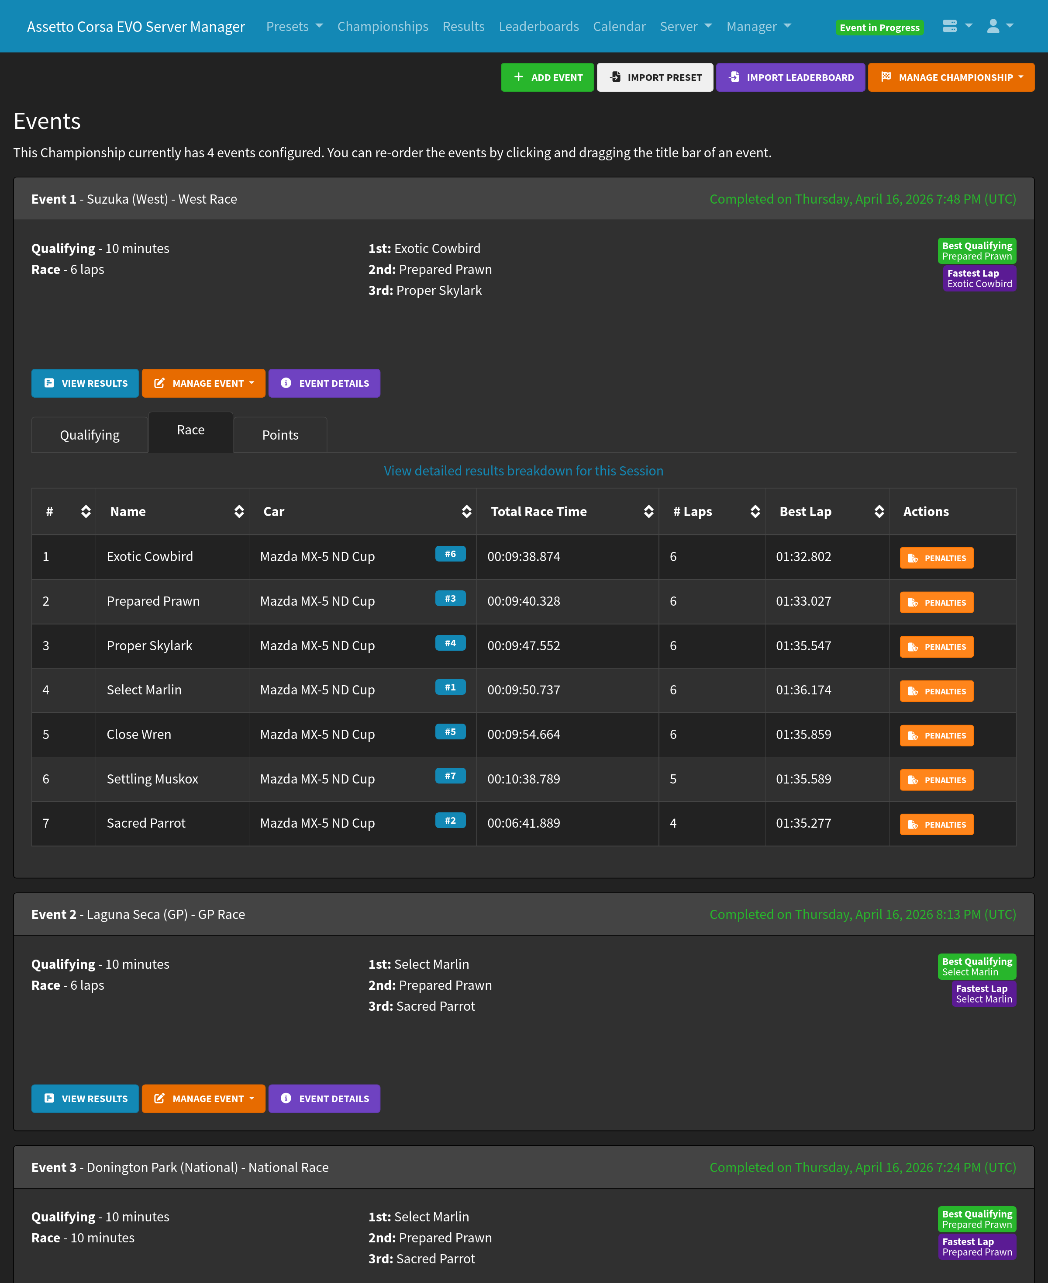Select best lap 01:35.277
Image resolution: width=1048 pixels, height=1283 pixels.
click(x=803, y=823)
